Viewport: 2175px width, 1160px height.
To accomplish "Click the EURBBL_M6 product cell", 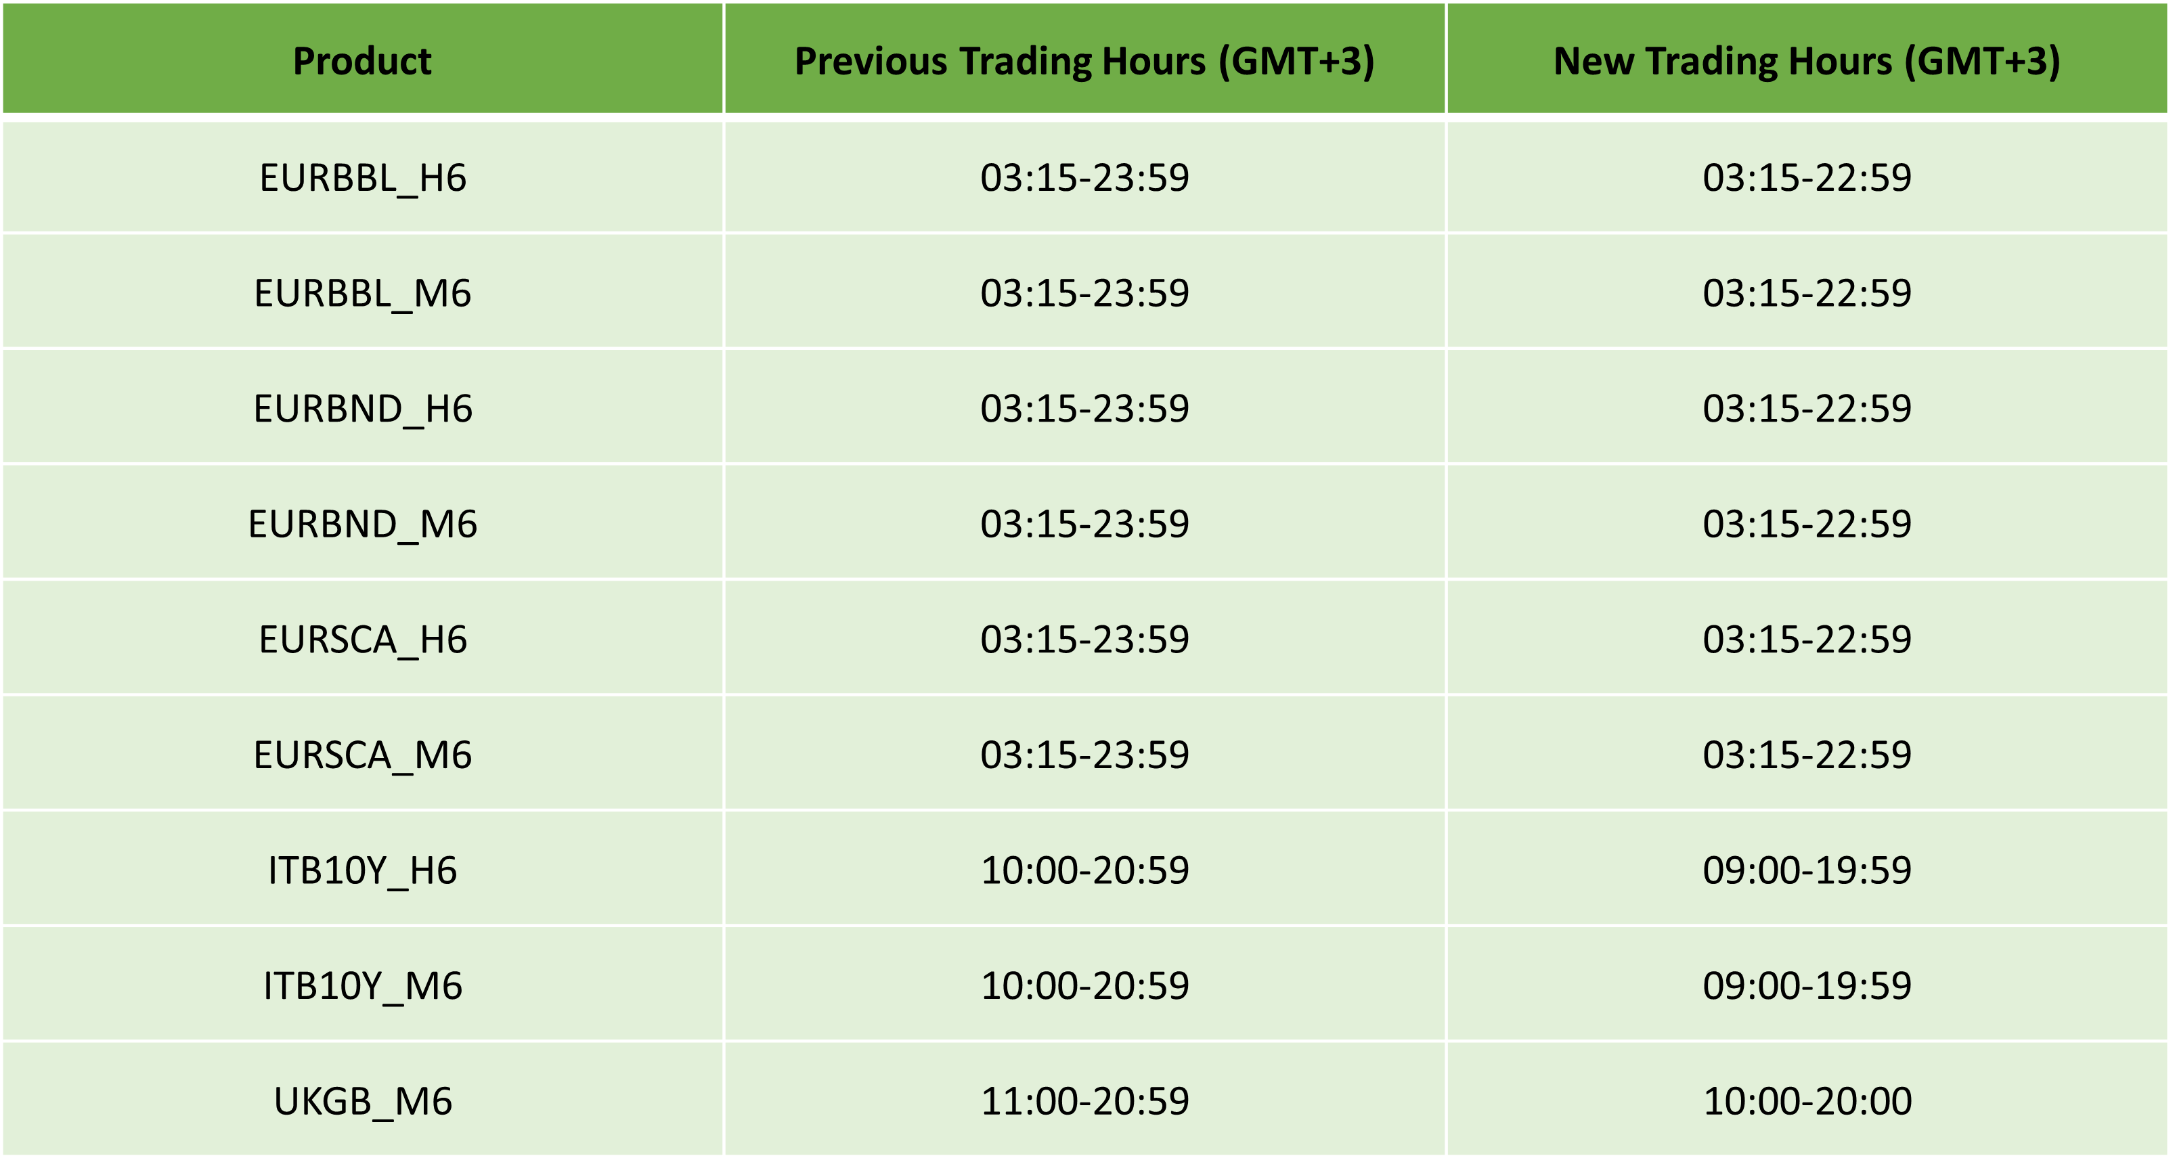I will coord(362,294).
